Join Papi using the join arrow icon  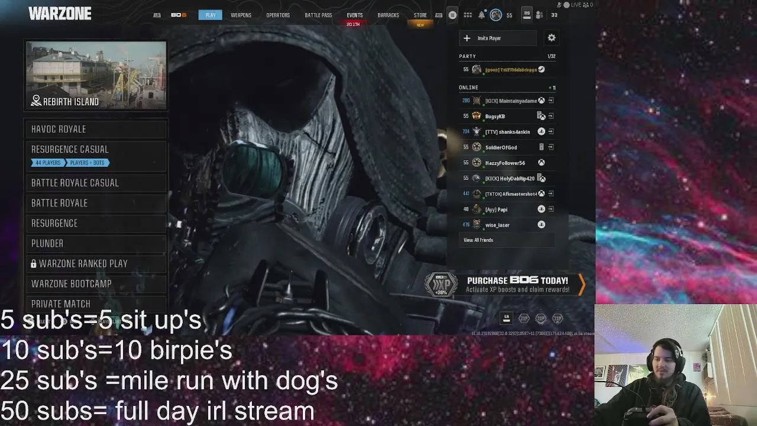point(551,209)
